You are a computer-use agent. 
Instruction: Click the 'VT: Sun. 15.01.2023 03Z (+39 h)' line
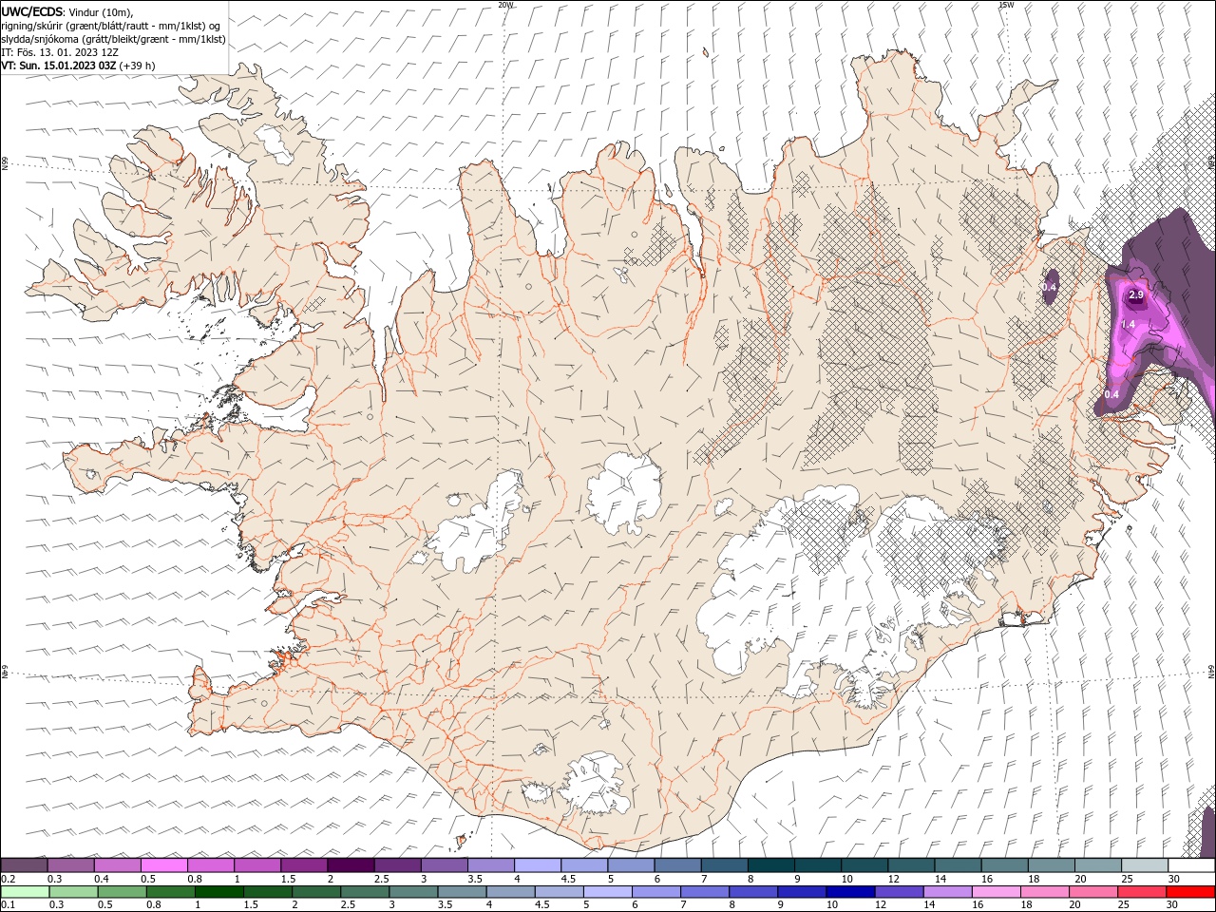(x=78, y=66)
